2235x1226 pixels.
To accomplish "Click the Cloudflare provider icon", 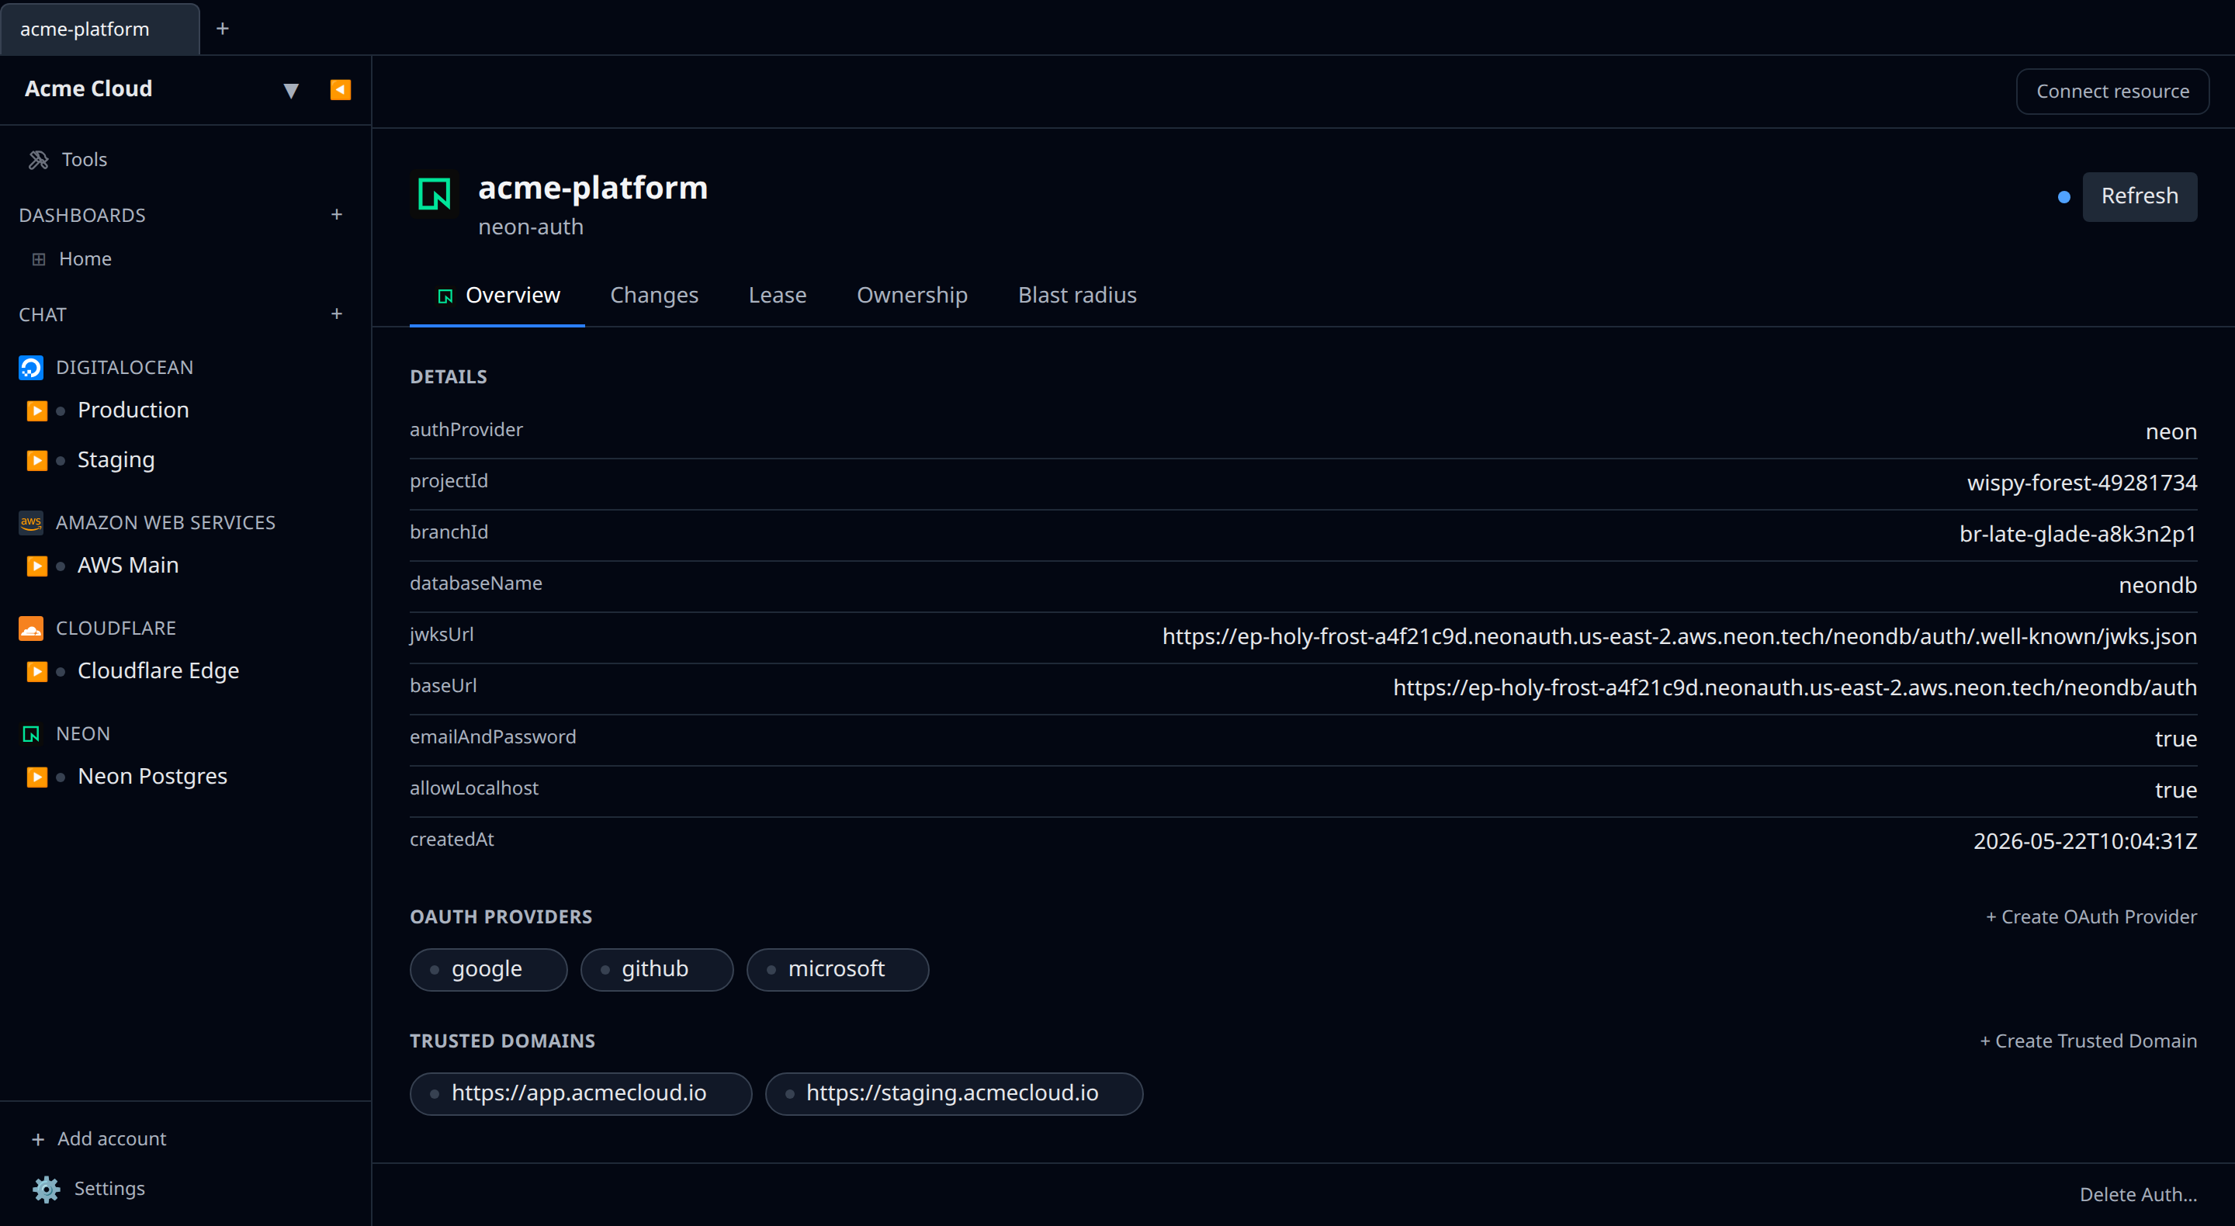I will click(31, 629).
